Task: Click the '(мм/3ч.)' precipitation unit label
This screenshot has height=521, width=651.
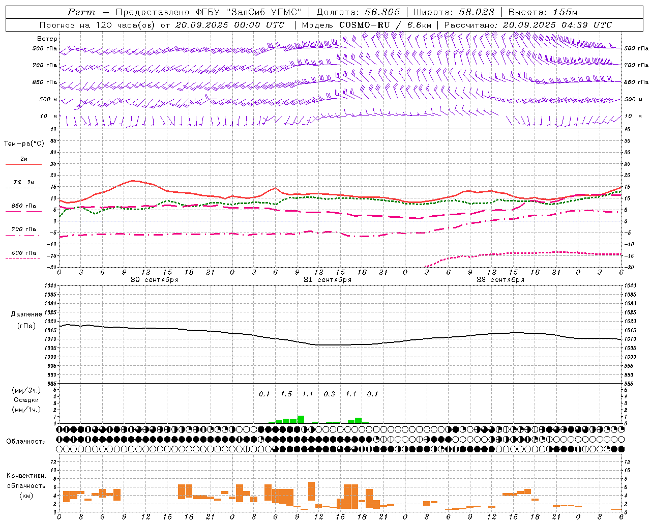Action: point(26,390)
